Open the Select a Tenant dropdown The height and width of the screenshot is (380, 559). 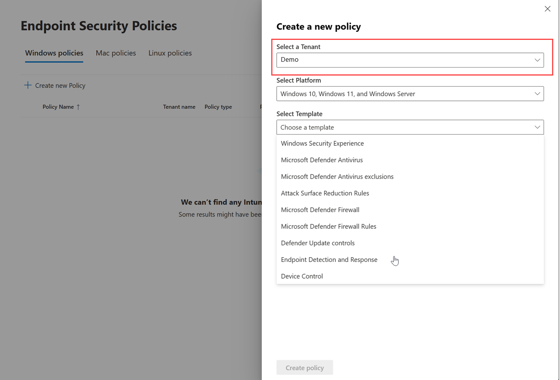(x=410, y=60)
